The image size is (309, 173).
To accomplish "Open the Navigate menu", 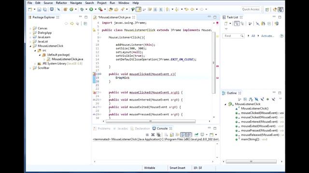I will coord(76,3).
